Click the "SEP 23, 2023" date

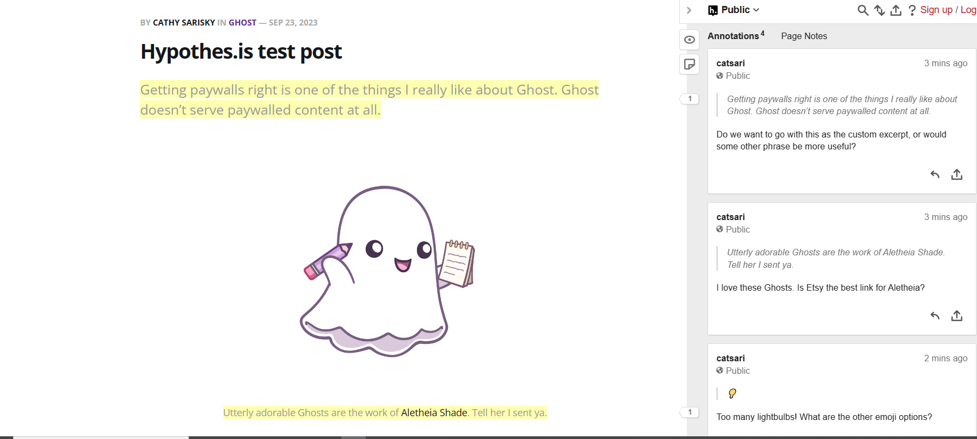pyautogui.click(x=293, y=23)
